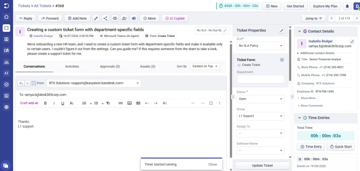This screenshot has height=171, width=360.
Task: Collapse the Contact Details section
Action: click(x=300, y=31)
